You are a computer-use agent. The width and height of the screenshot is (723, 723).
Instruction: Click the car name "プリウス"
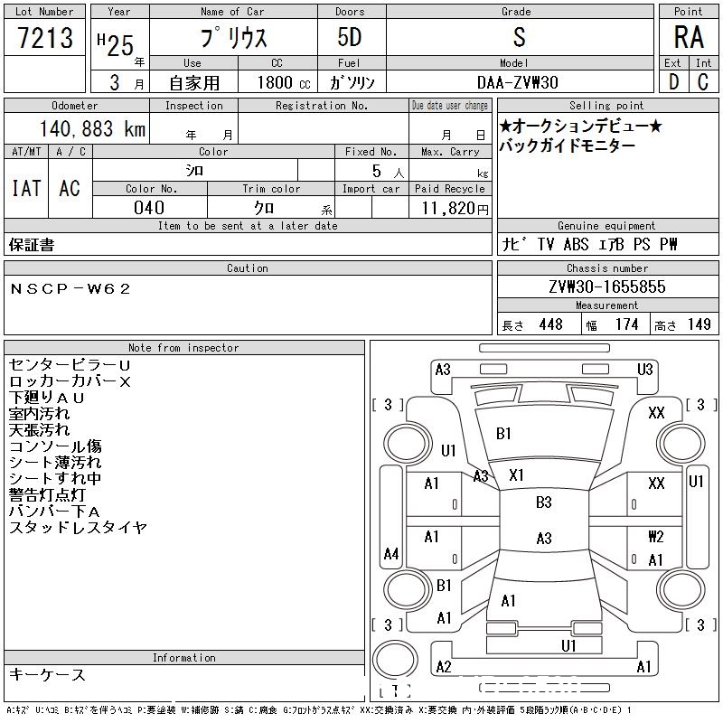click(x=233, y=38)
